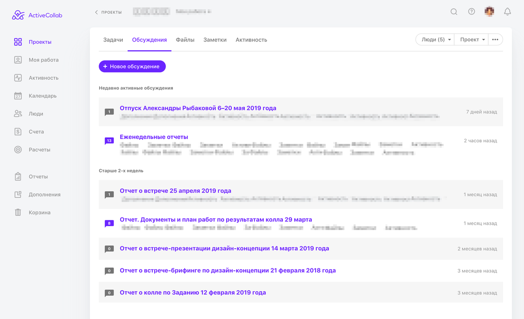This screenshot has width=524, height=319.
Task: Switch to the Задачи tab
Action: (113, 40)
